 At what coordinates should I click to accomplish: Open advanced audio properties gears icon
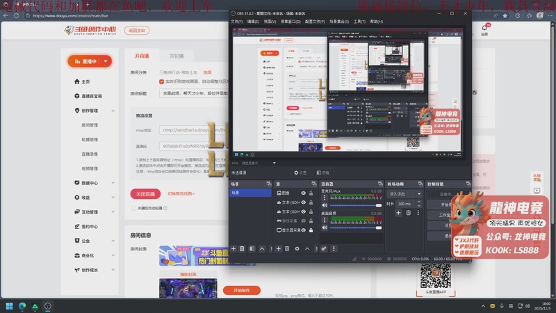pos(324,249)
